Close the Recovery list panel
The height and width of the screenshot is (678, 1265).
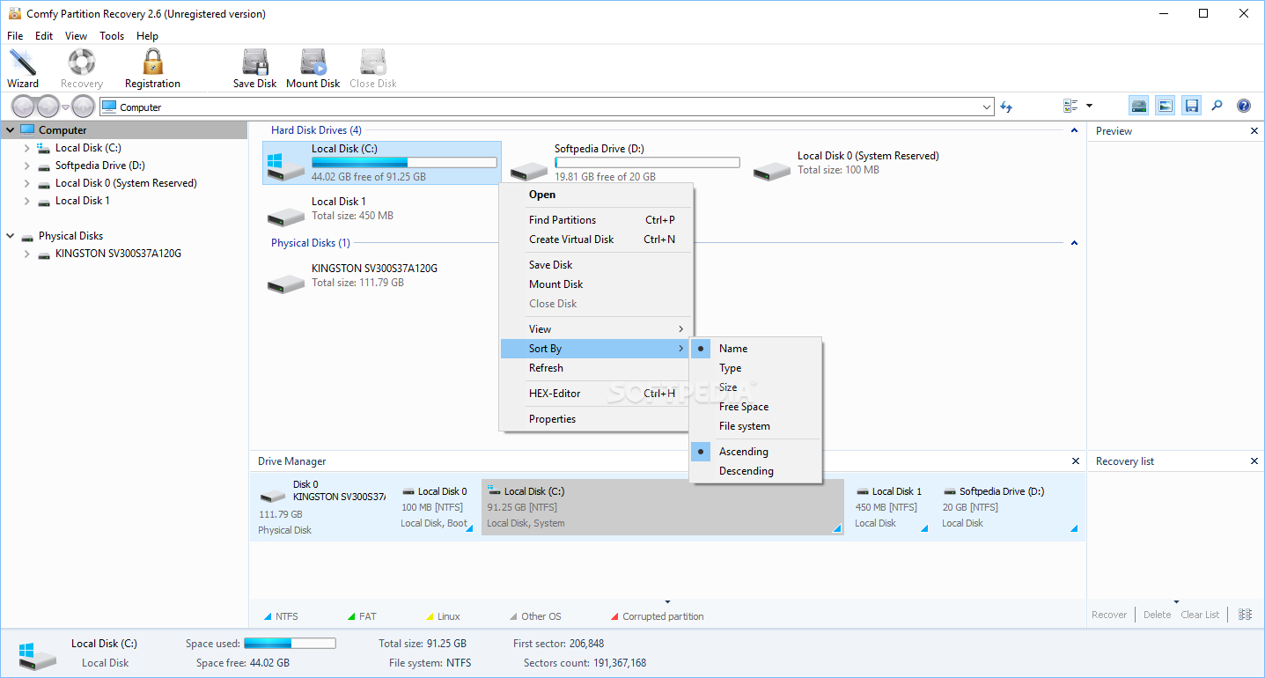1254,461
